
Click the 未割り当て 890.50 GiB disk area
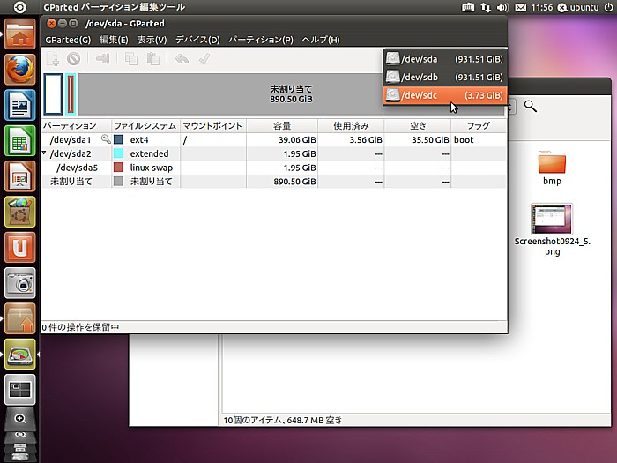click(x=291, y=94)
